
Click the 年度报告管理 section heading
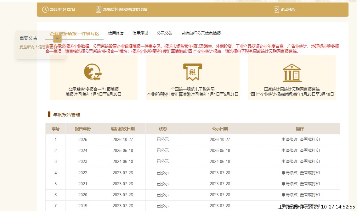pyautogui.click(x=66, y=115)
